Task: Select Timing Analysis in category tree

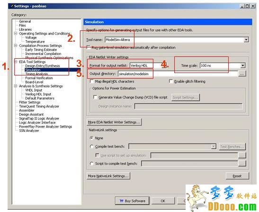Action: pos(36,74)
